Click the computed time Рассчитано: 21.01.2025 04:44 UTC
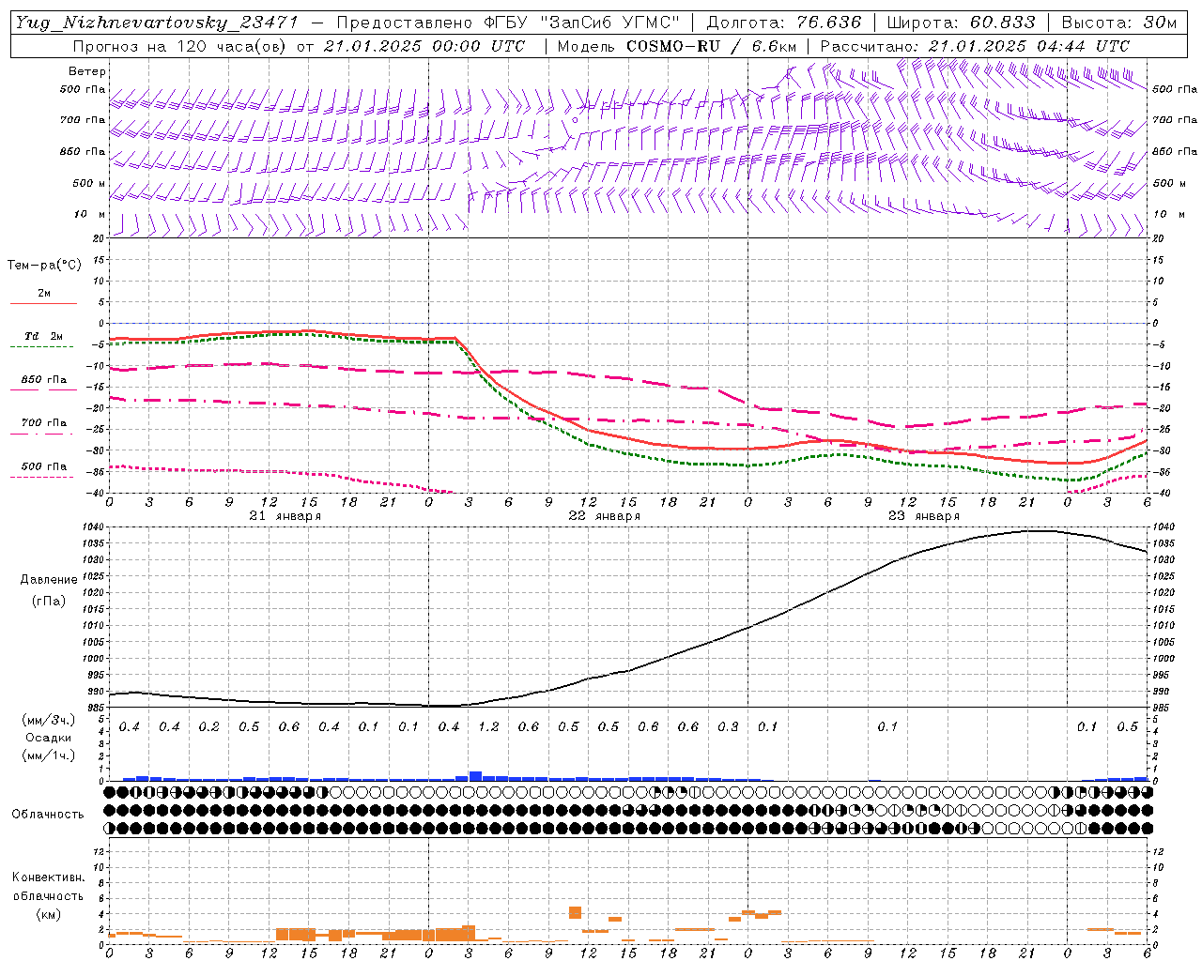The height and width of the screenshot is (961, 1202). point(975,46)
